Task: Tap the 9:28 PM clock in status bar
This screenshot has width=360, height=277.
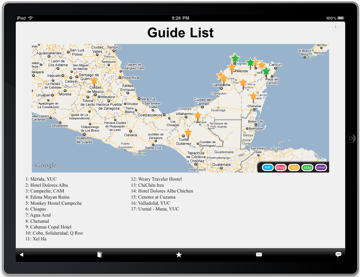Action: tap(180, 18)
